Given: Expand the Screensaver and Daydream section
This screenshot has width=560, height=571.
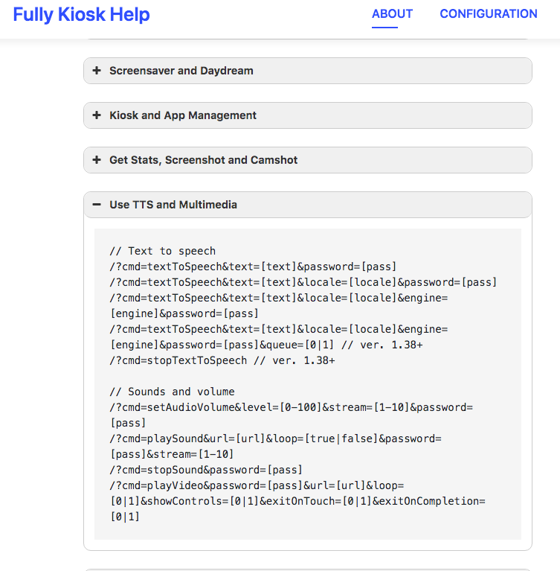Looking at the screenshot, I should pos(307,71).
